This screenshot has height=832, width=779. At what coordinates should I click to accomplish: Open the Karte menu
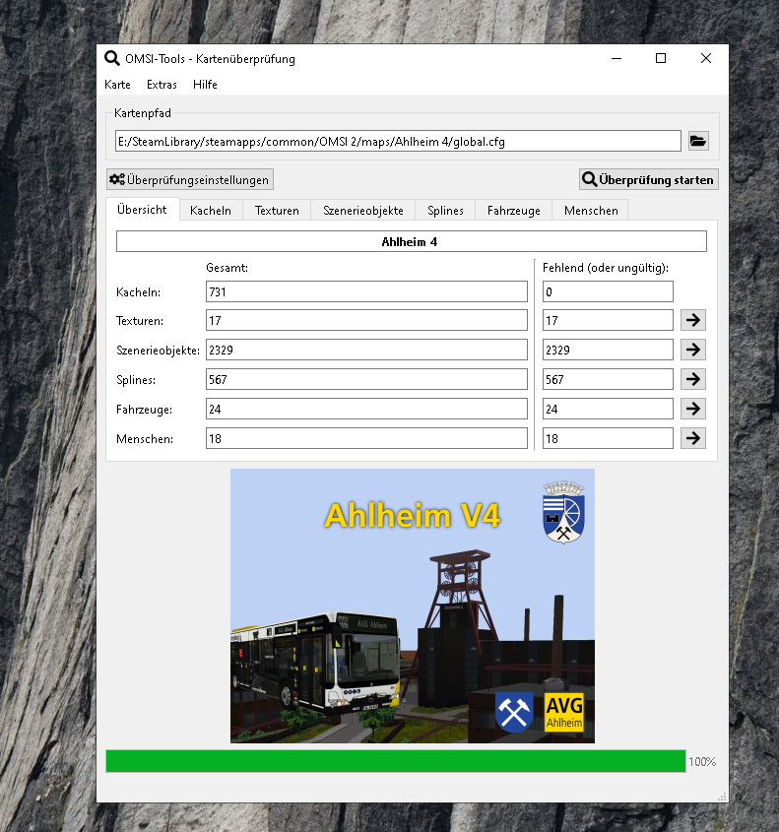117,85
